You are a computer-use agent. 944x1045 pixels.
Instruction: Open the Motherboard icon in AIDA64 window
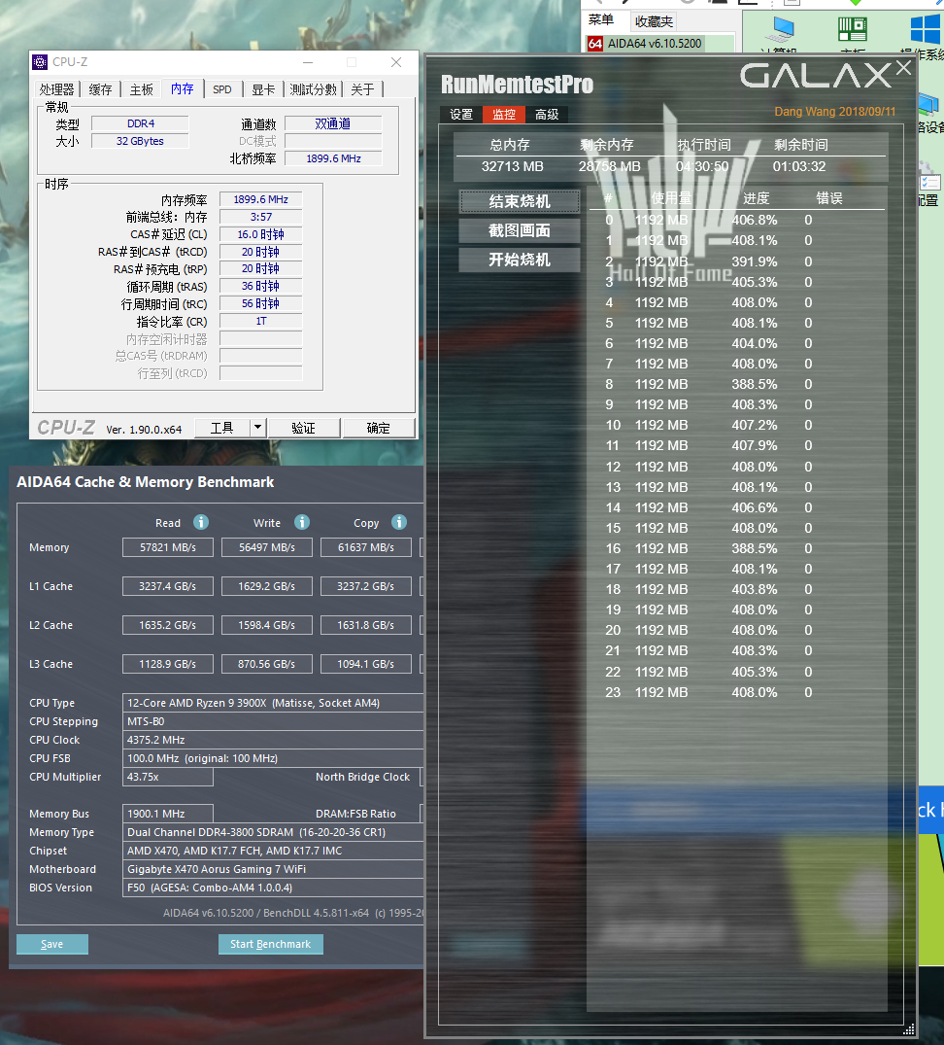pyautogui.click(x=852, y=29)
